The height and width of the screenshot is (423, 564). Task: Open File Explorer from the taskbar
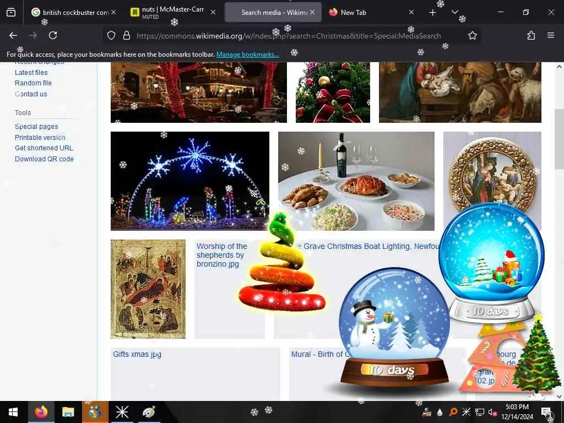[x=68, y=412]
